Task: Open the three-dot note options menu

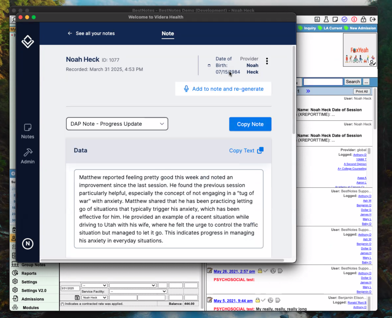Action: [x=267, y=61]
